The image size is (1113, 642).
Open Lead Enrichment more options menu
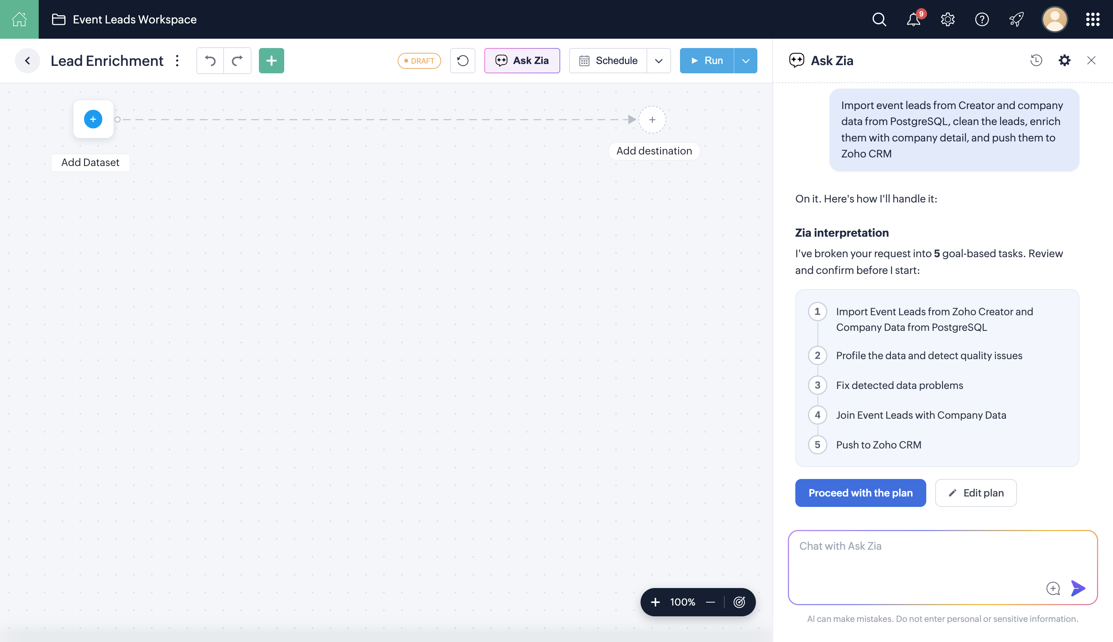(x=177, y=60)
